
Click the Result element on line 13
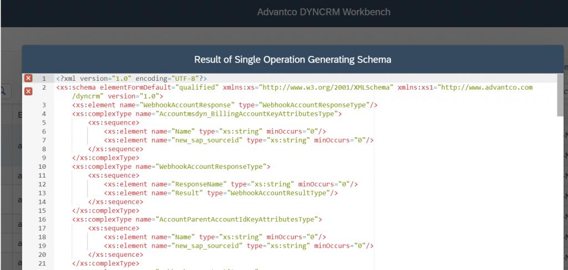221,193
